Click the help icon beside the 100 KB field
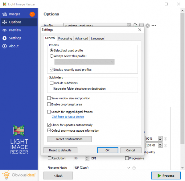The width and height of the screenshot is (185, 181). (166, 146)
